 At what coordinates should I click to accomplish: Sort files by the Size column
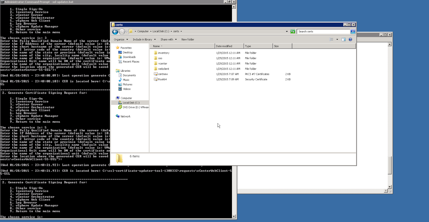(282, 46)
